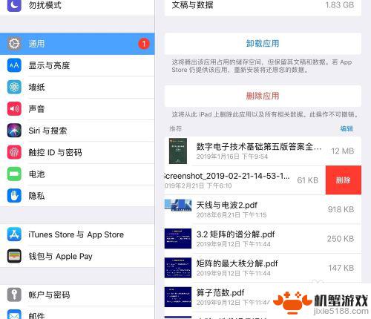Open the Wallpaper flower icon
This screenshot has height=319, width=371.
pyautogui.click(x=14, y=88)
